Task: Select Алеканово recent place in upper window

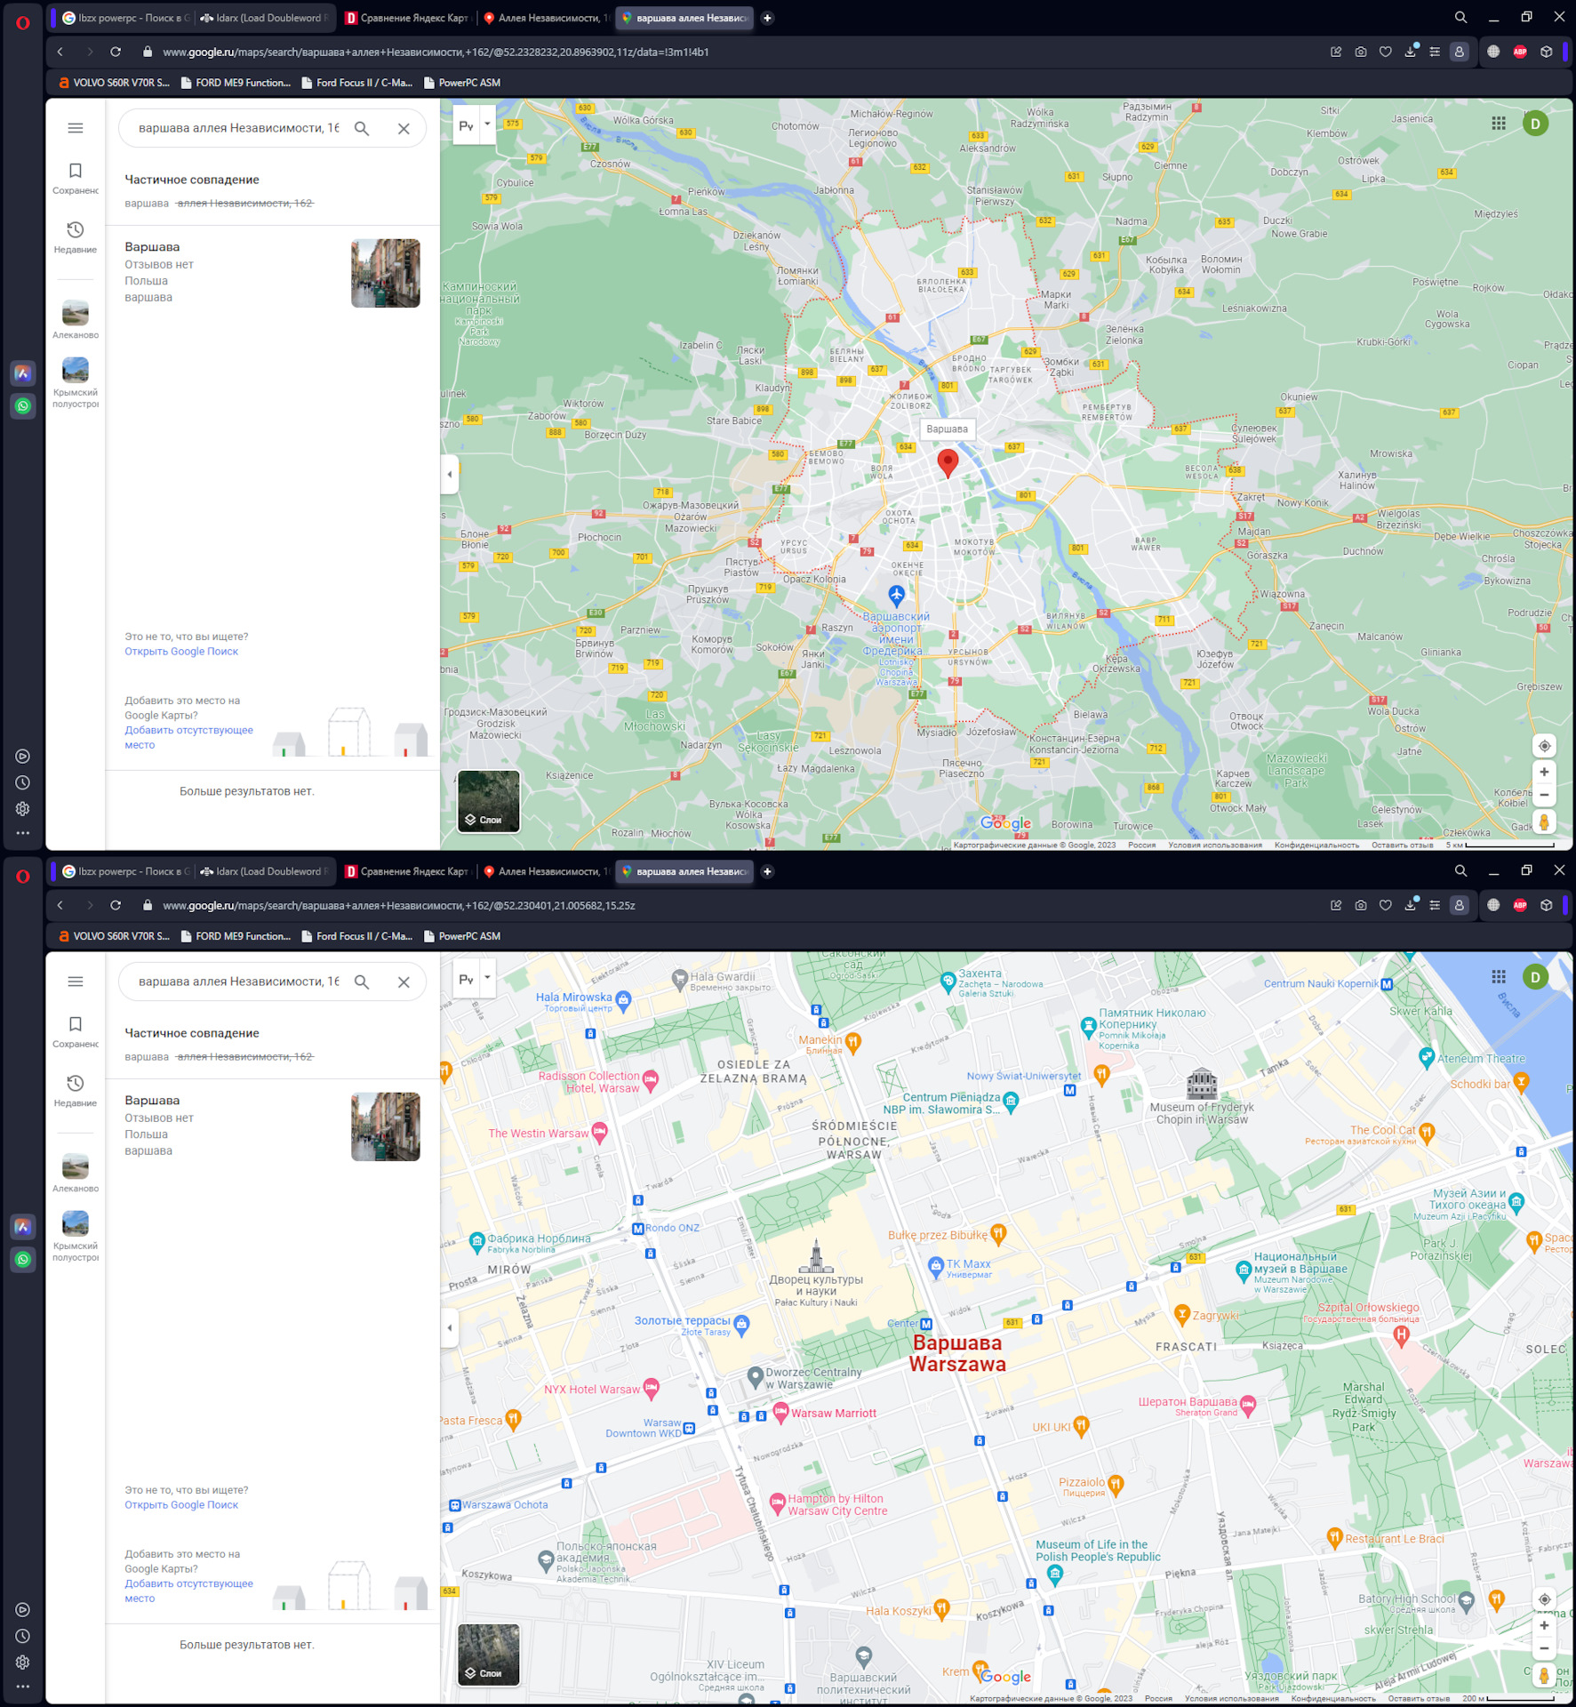Action: [x=76, y=320]
